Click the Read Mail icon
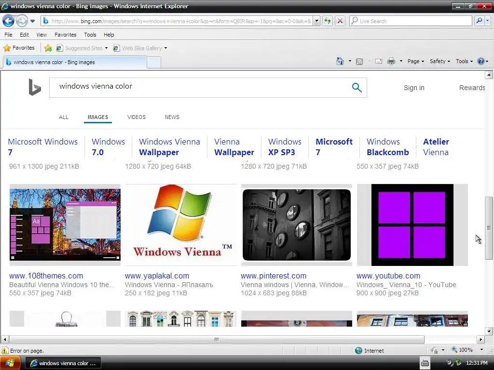 379,61
